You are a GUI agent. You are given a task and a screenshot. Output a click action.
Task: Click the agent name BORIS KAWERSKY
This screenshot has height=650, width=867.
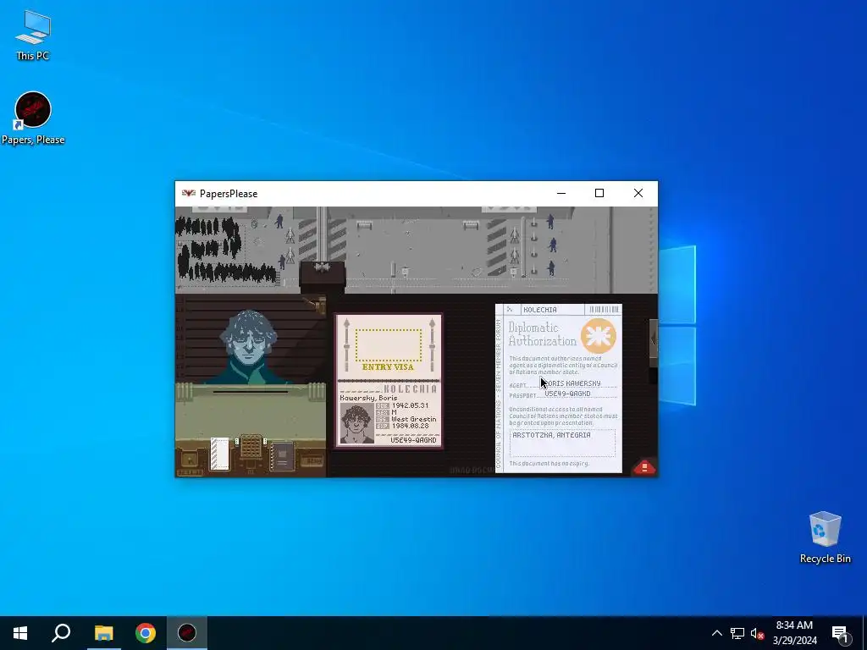[x=572, y=383]
